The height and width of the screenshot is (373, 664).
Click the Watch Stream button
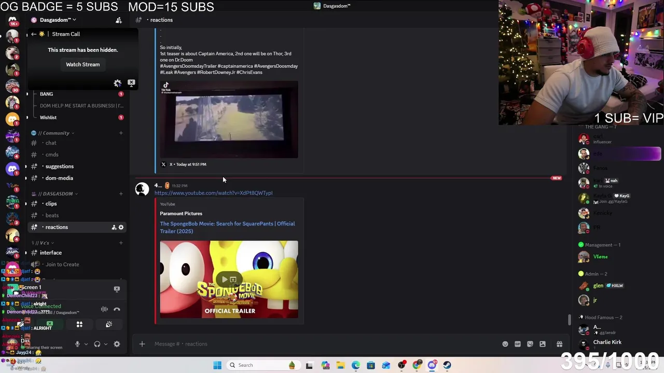coord(83,65)
